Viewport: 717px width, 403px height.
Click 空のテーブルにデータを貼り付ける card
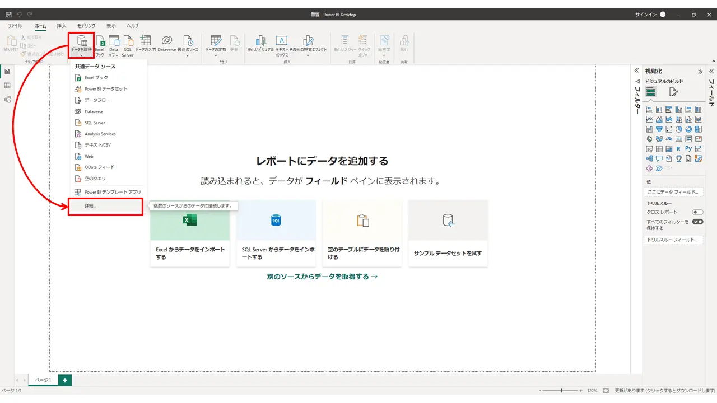362,233
